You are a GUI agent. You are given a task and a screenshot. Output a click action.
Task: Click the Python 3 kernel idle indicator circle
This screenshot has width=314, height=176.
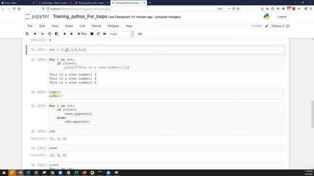coord(288,26)
